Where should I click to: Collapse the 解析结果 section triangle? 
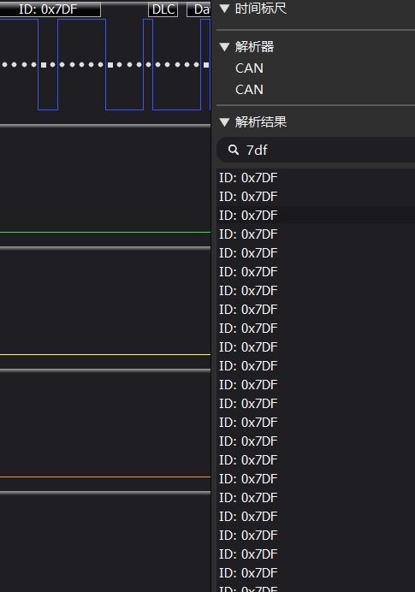click(x=225, y=122)
